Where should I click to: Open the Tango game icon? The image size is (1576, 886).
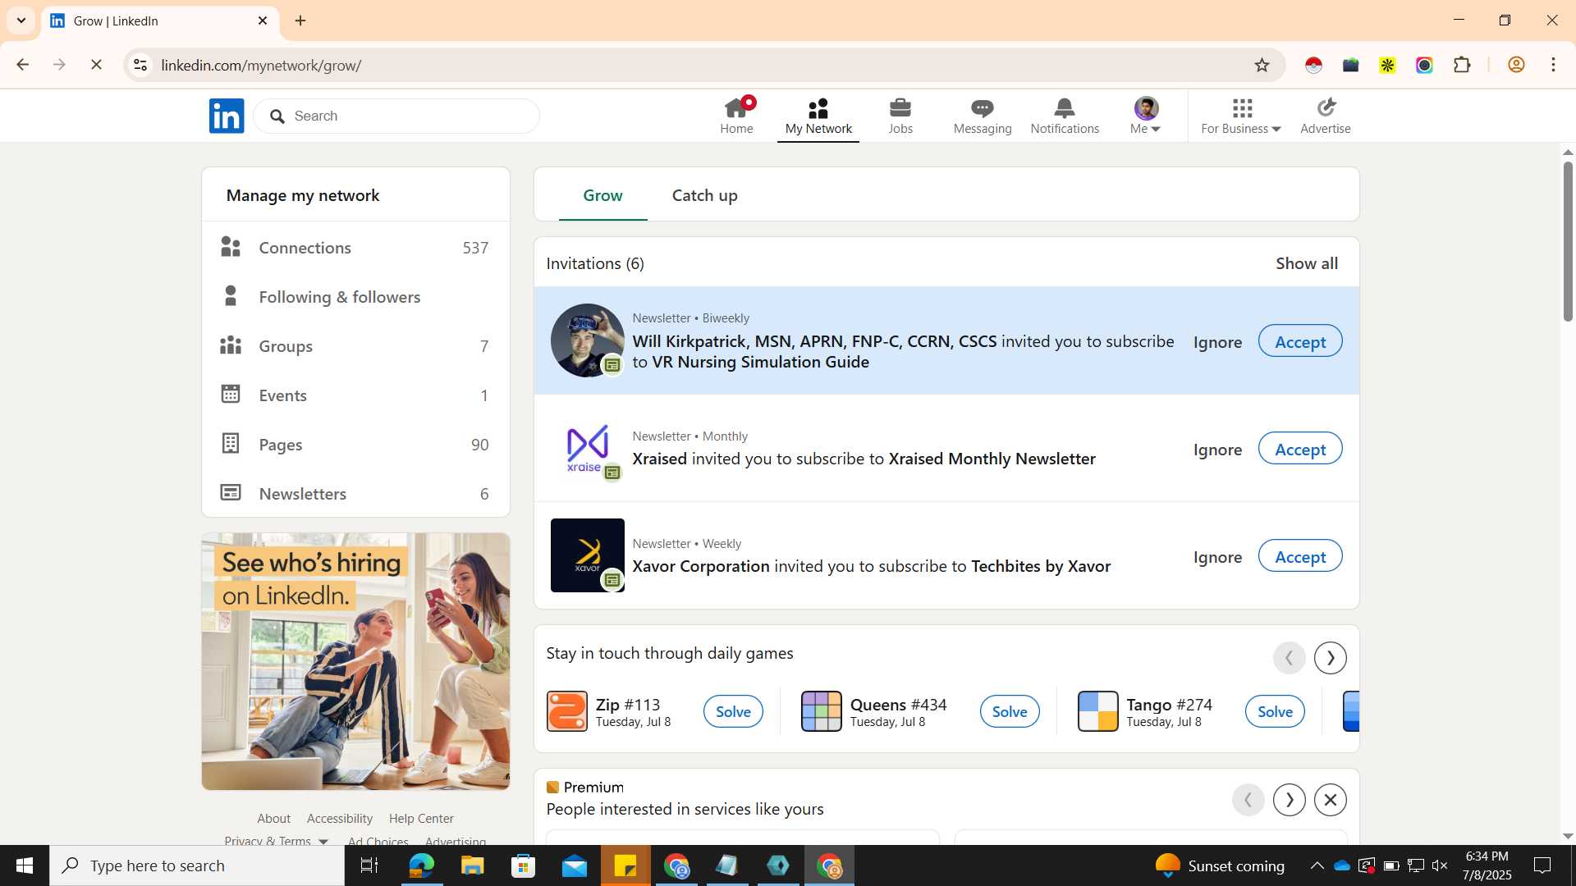coord(1098,711)
